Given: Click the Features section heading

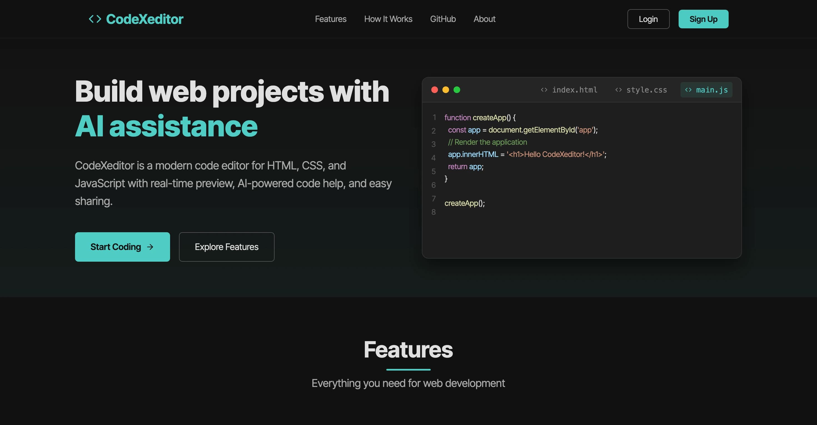Looking at the screenshot, I should pos(408,349).
